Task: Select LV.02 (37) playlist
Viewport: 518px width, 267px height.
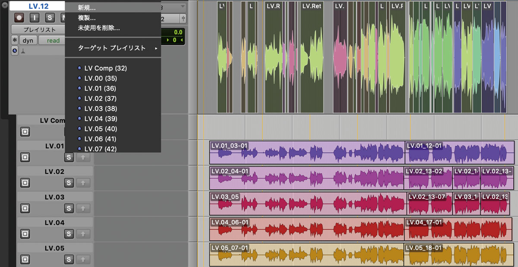Action: 113,98
